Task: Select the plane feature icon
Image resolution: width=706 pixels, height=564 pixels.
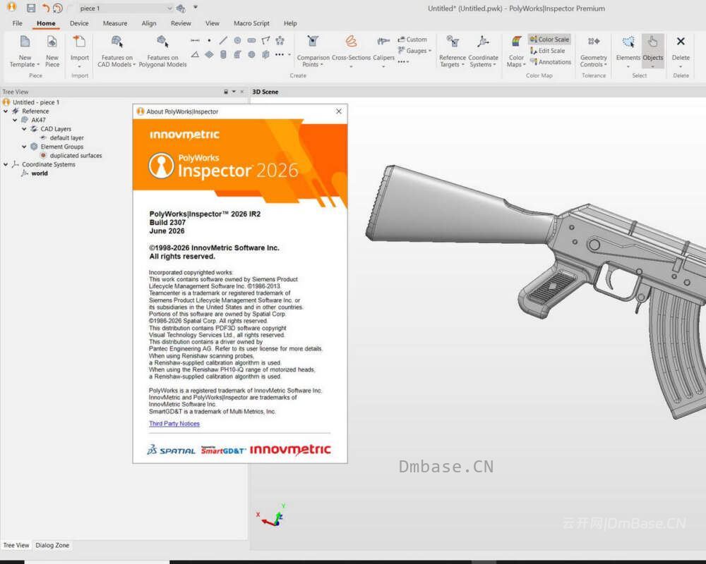Action: tap(210, 54)
